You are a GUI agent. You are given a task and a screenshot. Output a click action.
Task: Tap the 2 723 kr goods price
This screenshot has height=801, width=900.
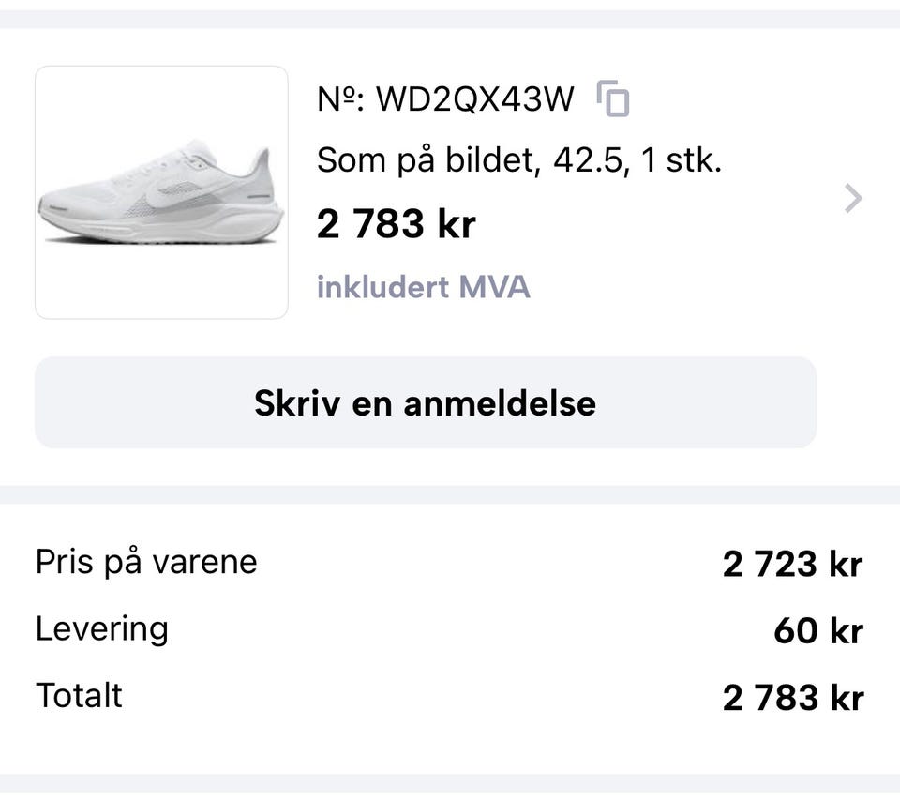point(793,564)
